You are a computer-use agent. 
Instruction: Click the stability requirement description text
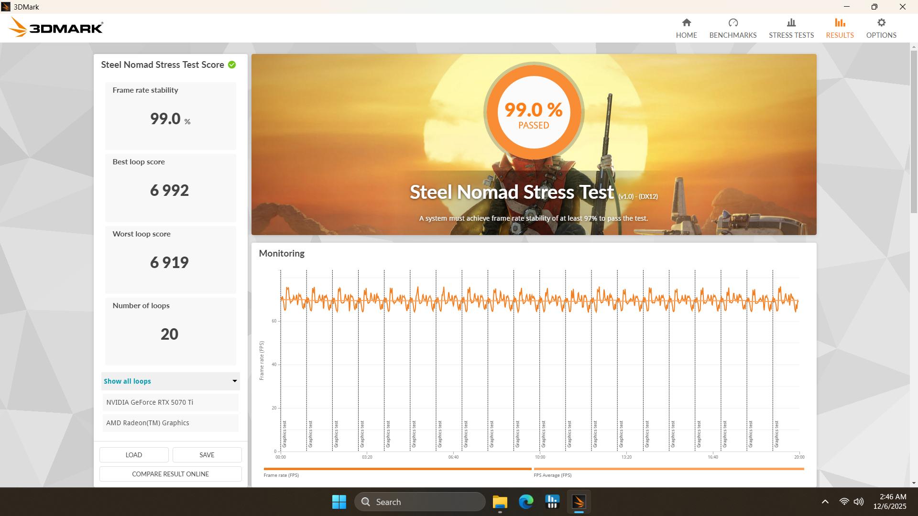534,218
